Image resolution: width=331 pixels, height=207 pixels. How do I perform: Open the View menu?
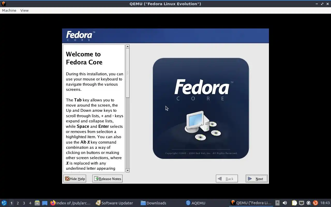pos(24,10)
